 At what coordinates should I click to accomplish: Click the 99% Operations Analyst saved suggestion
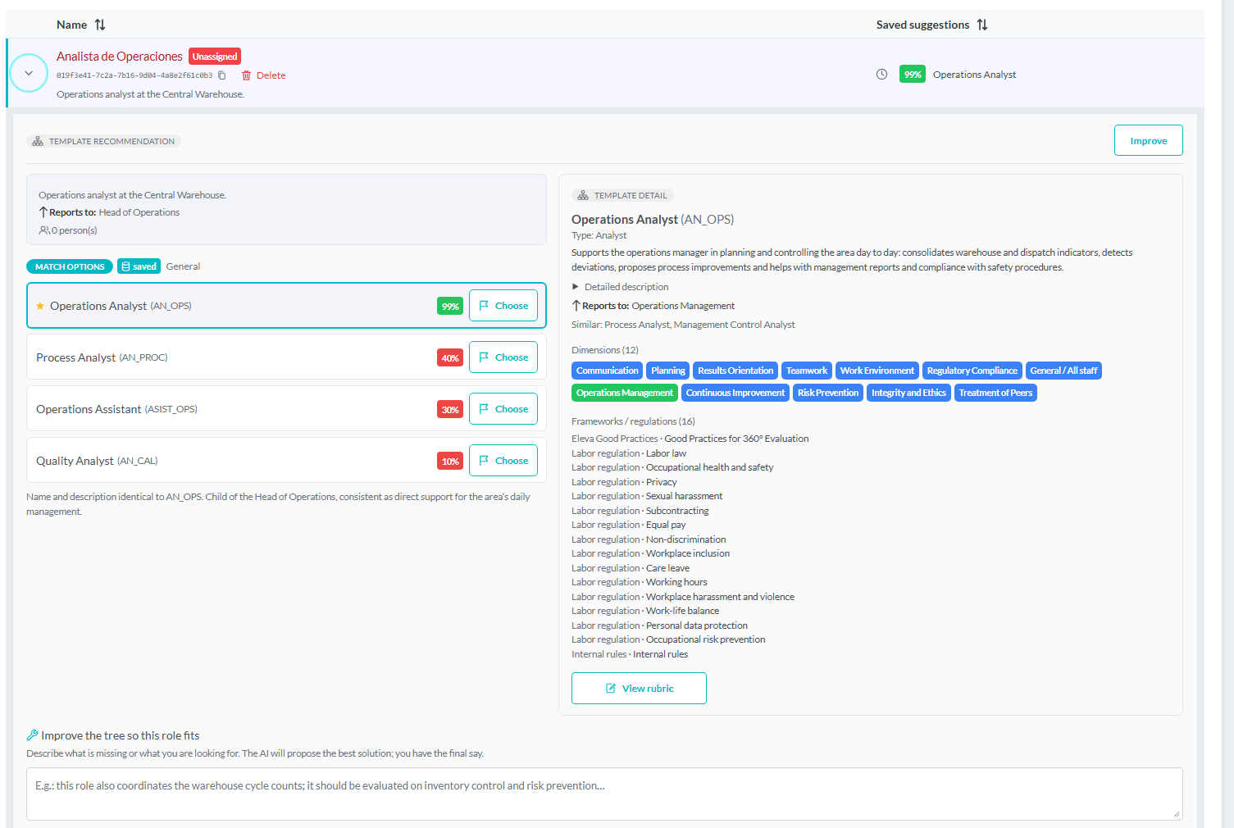coord(958,75)
